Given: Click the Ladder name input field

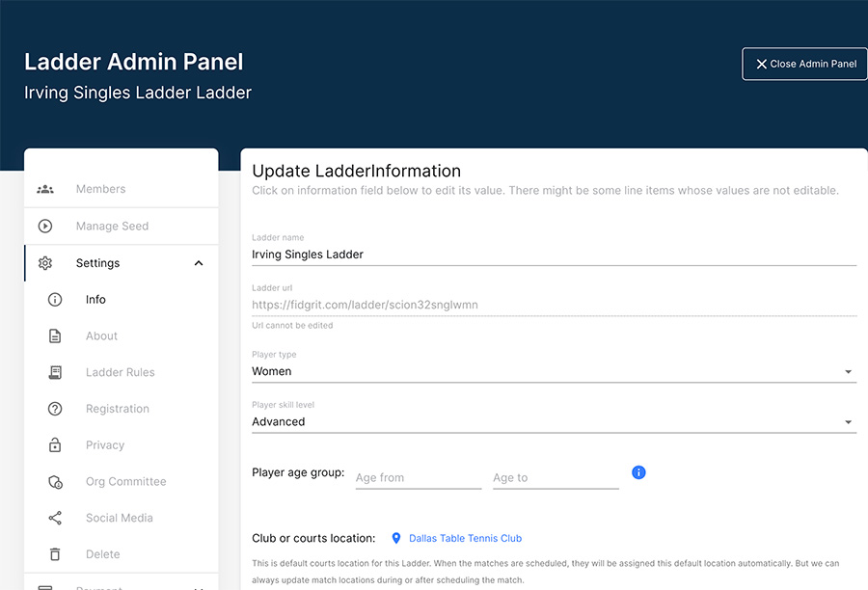Looking at the screenshot, I should 554,255.
